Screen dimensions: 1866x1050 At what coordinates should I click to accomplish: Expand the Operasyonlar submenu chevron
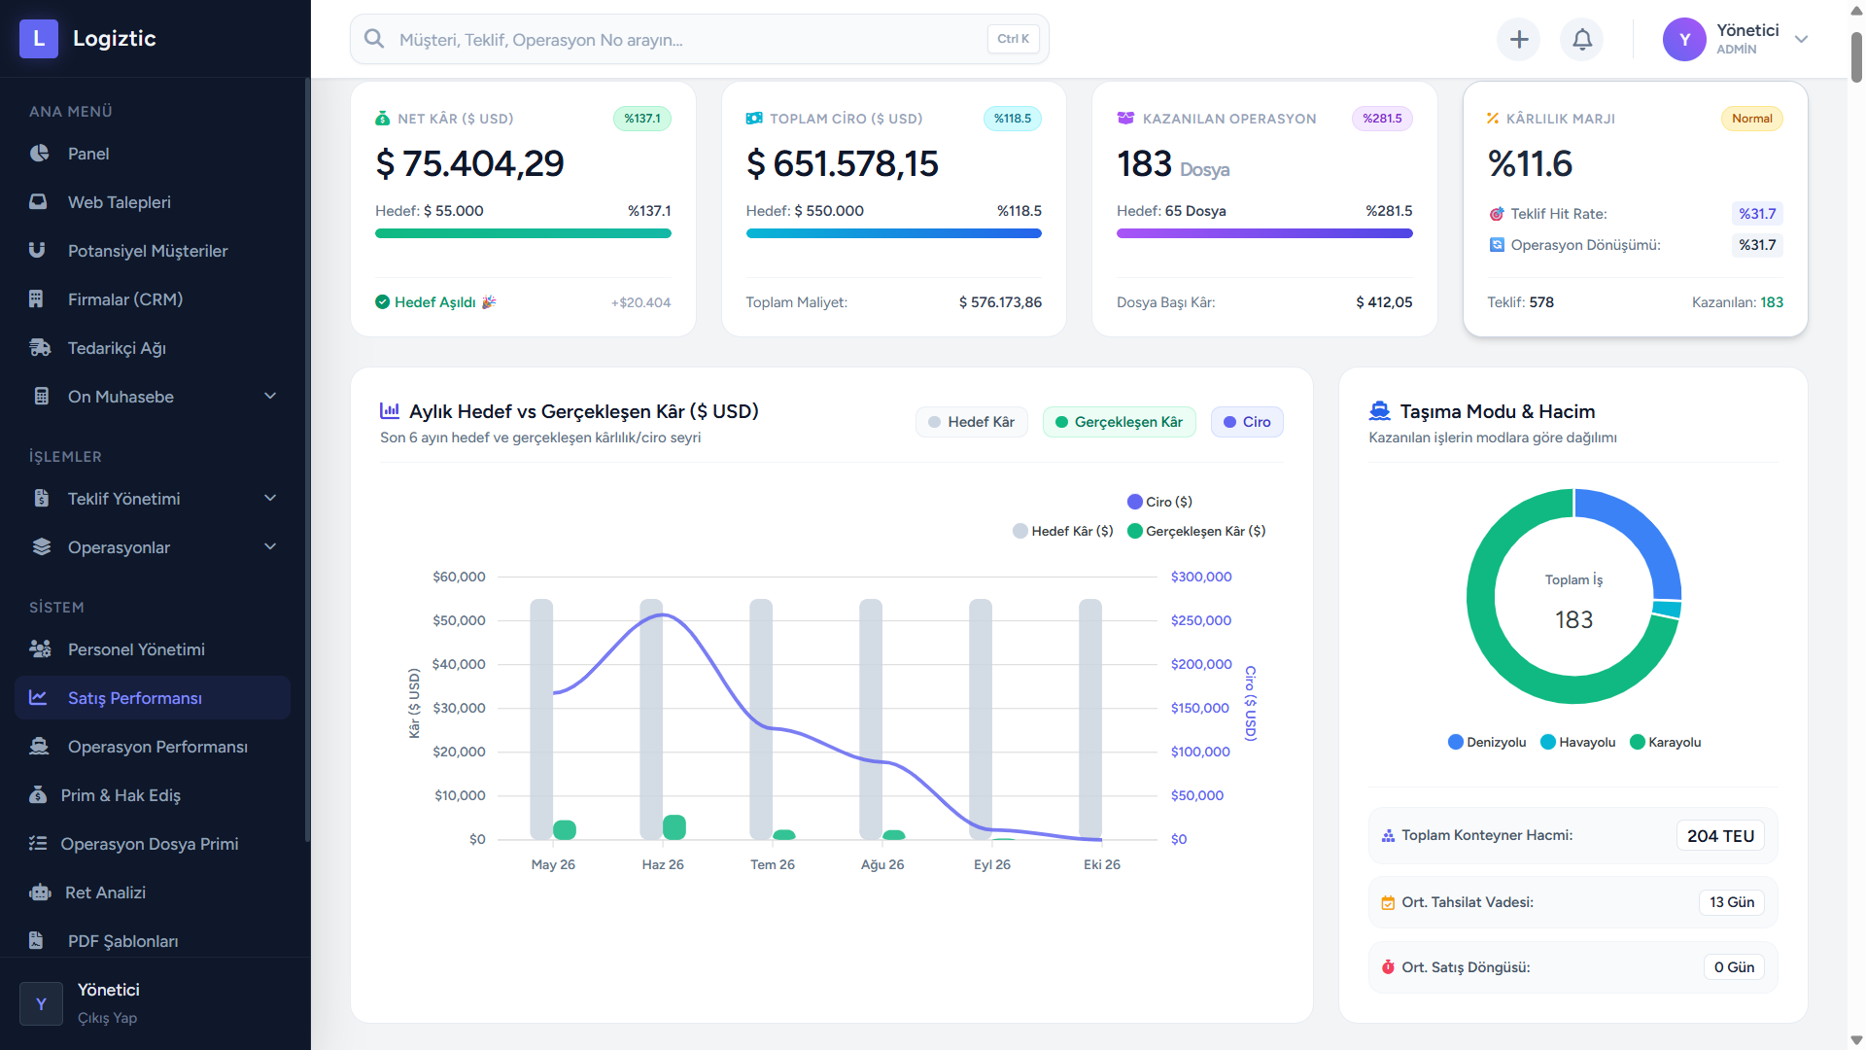(x=270, y=547)
